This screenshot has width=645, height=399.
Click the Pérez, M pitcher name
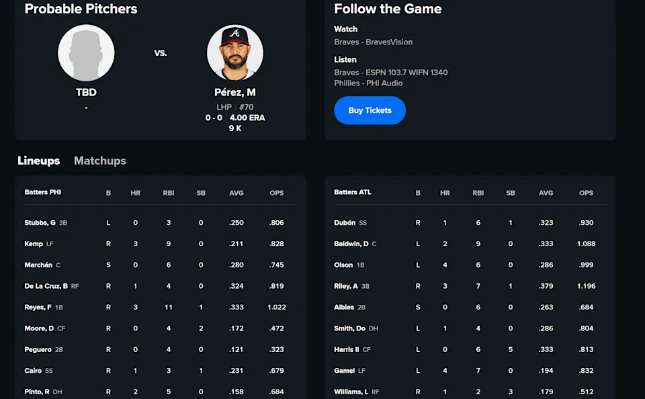click(234, 92)
